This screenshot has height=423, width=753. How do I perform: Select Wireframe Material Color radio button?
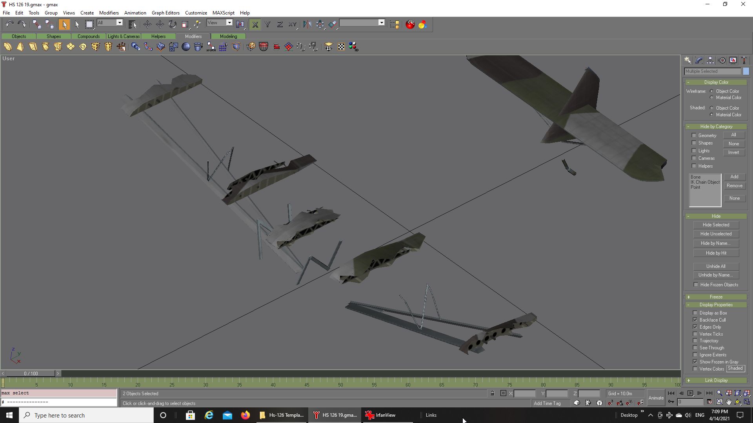(711, 98)
